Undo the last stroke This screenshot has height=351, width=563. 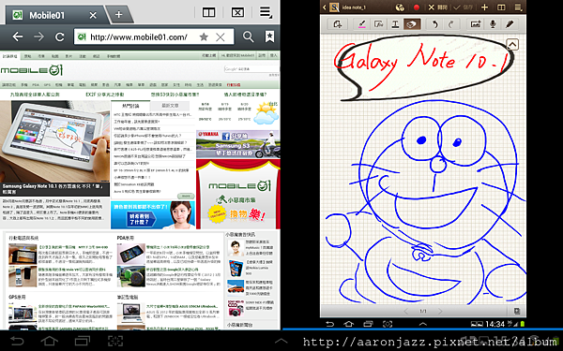(x=434, y=24)
